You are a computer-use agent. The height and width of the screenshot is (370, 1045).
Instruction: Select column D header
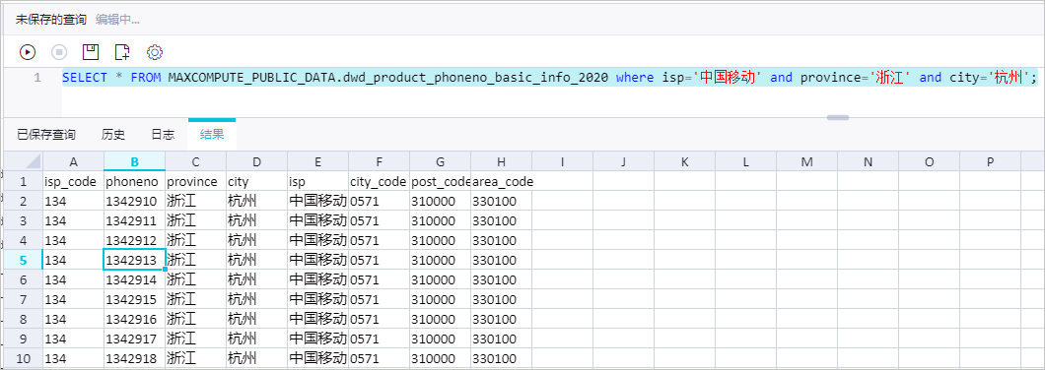tap(257, 161)
